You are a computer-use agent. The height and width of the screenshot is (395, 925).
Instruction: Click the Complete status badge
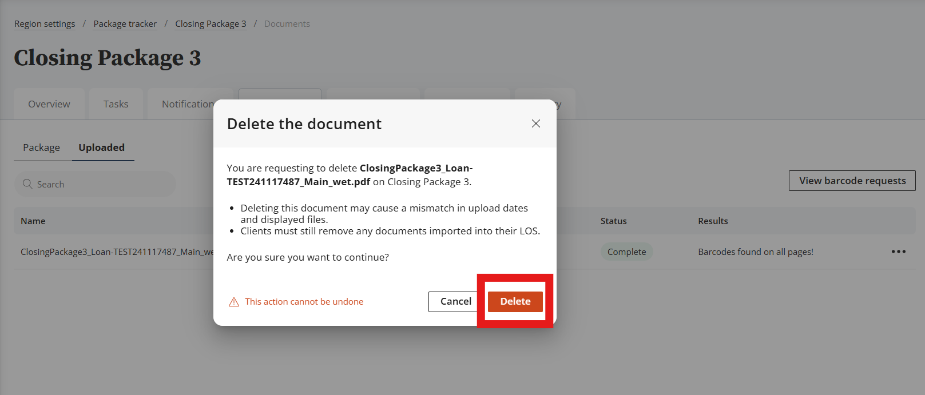tap(627, 252)
